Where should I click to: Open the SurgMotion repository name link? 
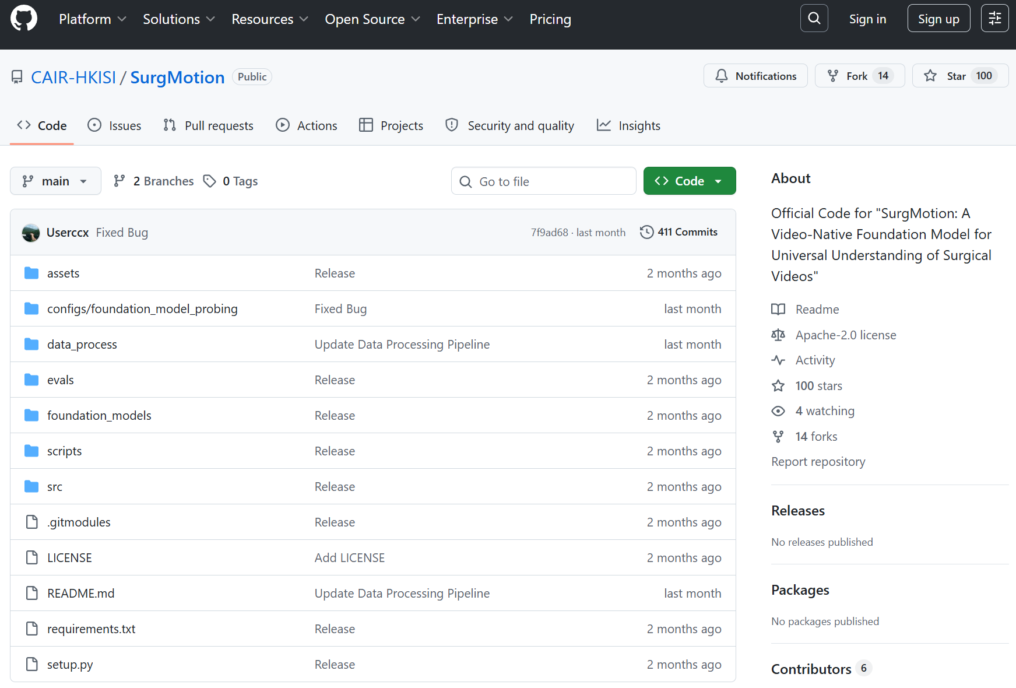point(177,78)
